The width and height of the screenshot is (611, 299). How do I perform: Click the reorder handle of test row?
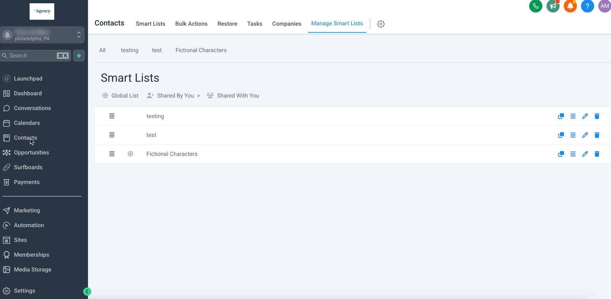[x=112, y=135]
